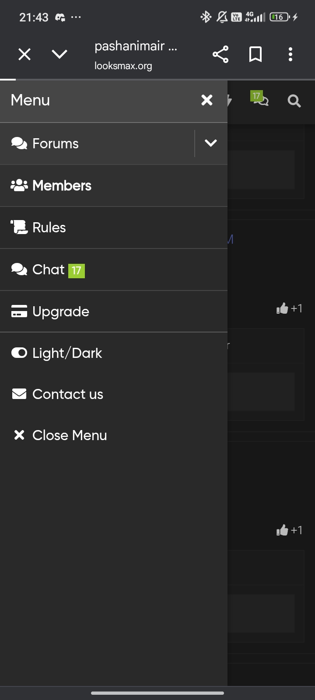The width and height of the screenshot is (315, 700).
Task: Open the search magnifier icon
Action: (x=294, y=101)
